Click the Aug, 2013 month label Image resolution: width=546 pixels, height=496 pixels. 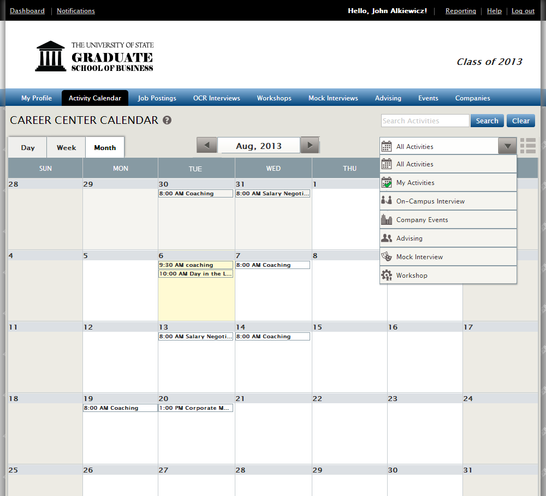click(259, 146)
